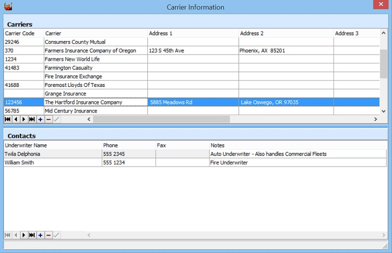Select William Smith contact row
Viewport: 392px width, 253px height.
(x=195, y=162)
